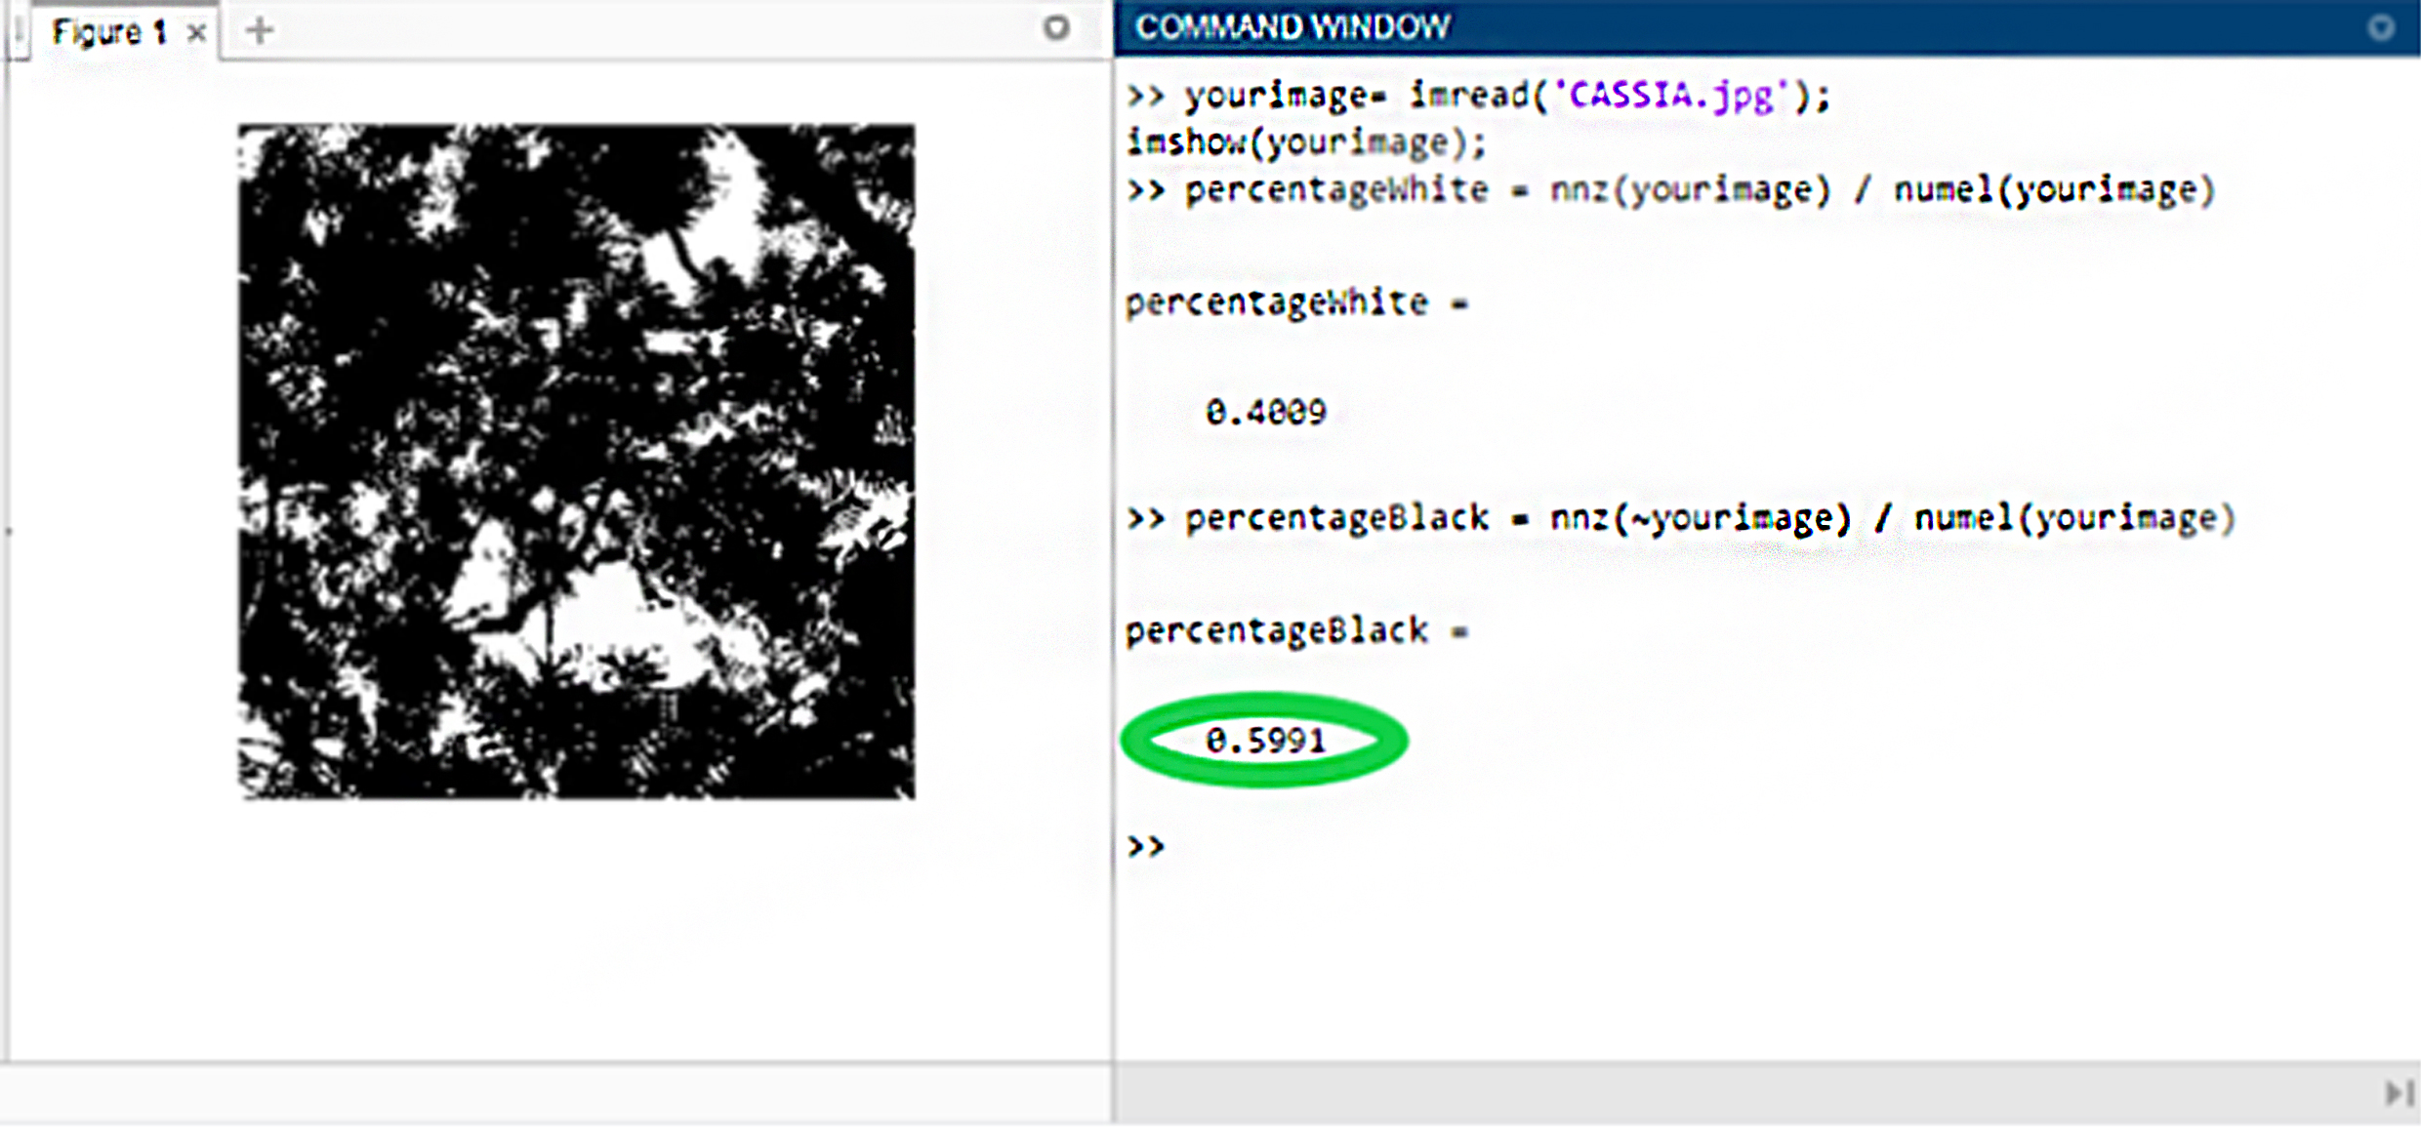Click the circled 0.5991 result value
The image size is (2421, 1129).
pyautogui.click(x=1266, y=740)
